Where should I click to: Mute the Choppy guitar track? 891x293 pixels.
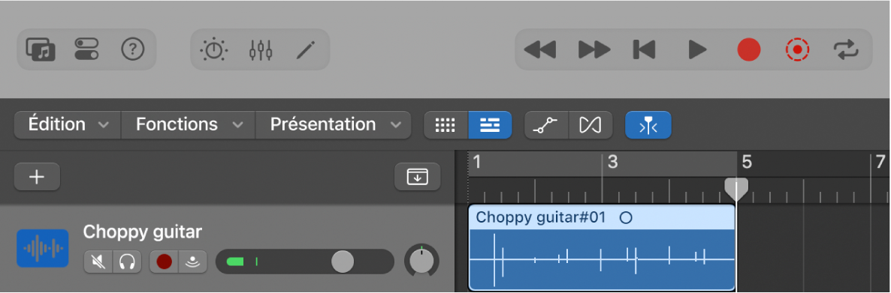98,262
